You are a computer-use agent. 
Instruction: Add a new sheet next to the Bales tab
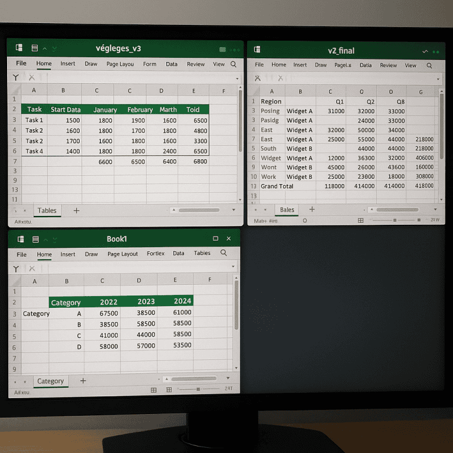point(312,209)
